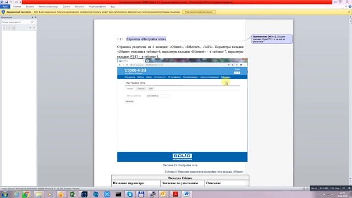
Task: Open the black command prompt icon on the taskbar
Action: [x=118, y=194]
